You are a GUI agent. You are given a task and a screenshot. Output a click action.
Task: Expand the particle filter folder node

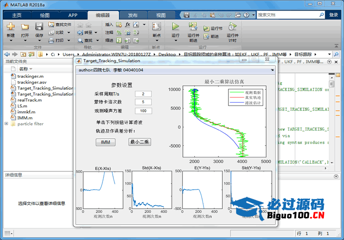(6, 124)
